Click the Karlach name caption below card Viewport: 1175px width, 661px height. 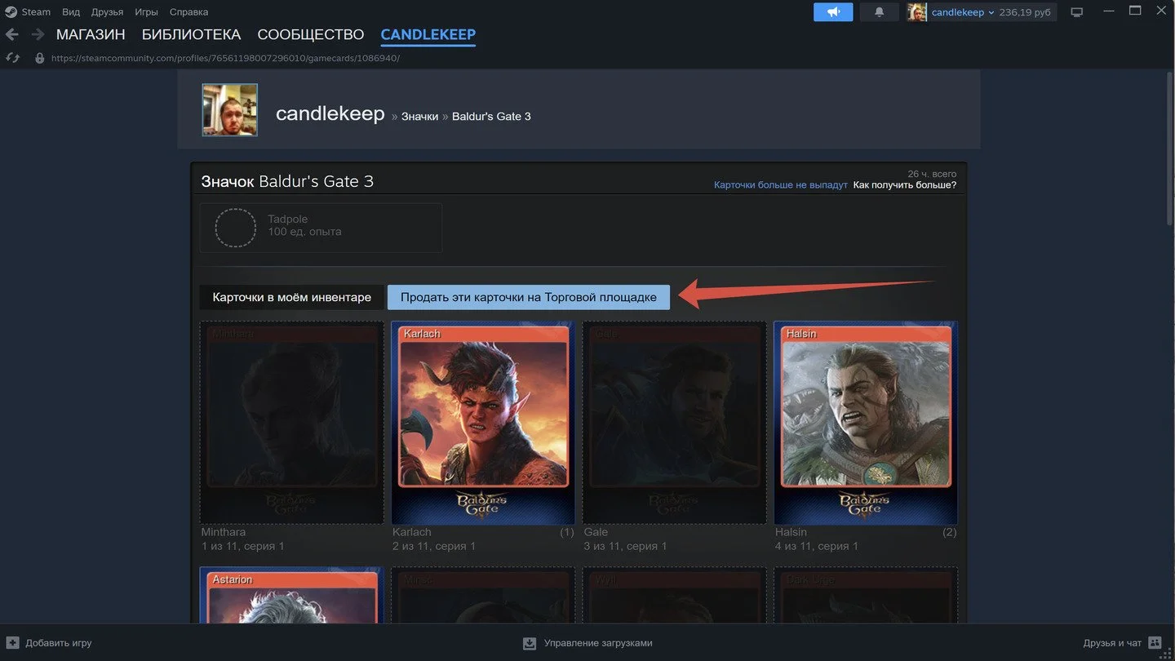pos(412,532)
